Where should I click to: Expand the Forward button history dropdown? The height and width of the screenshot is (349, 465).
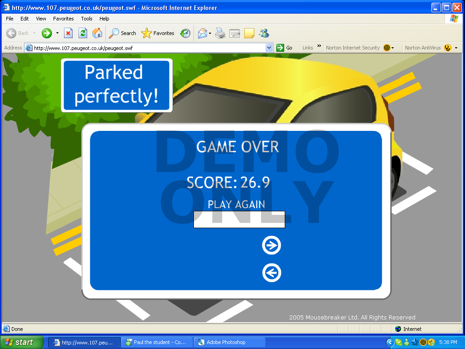[x=57, y=33]
